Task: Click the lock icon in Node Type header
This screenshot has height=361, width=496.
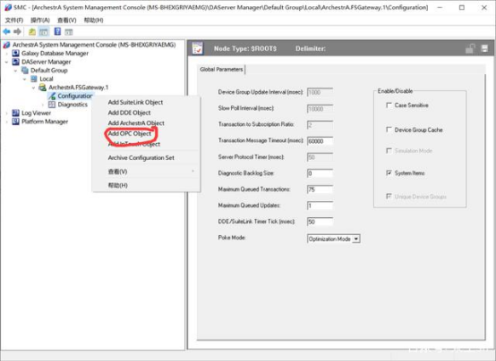Action: pyautogui.click(x=470, y=48)
